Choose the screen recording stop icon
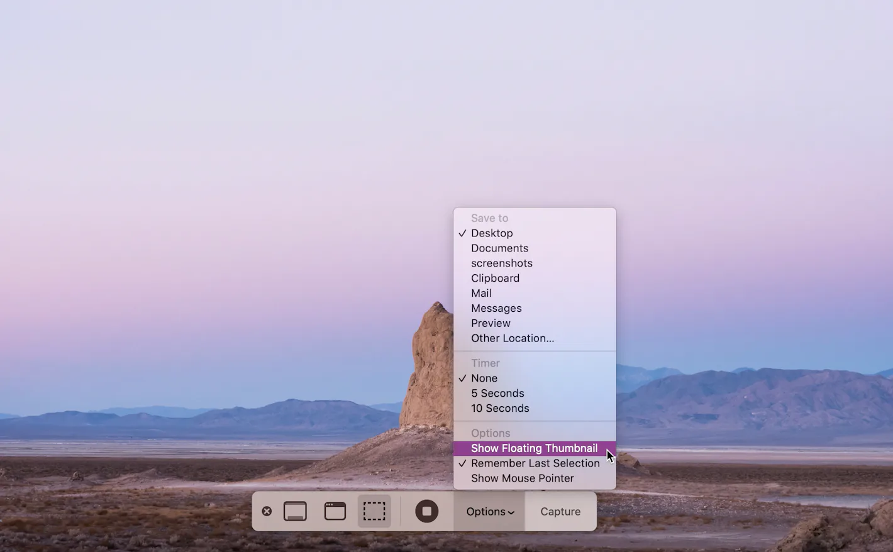The height and width of the screenshot is (552, 893). [426, 511]
